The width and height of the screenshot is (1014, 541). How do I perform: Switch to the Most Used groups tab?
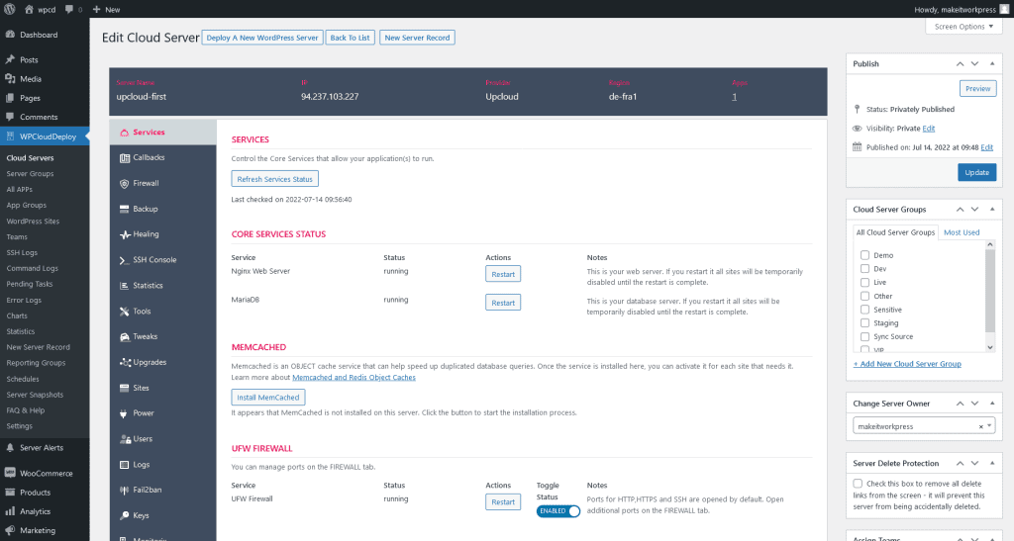point(961,232)
